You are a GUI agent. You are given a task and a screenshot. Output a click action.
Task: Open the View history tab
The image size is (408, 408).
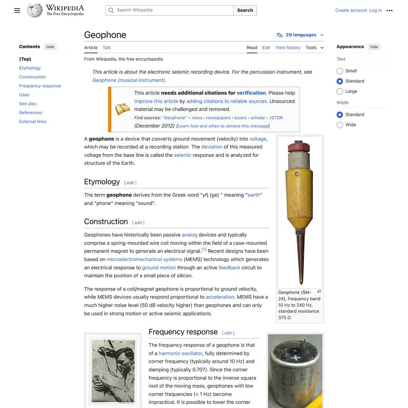[288, 48]
